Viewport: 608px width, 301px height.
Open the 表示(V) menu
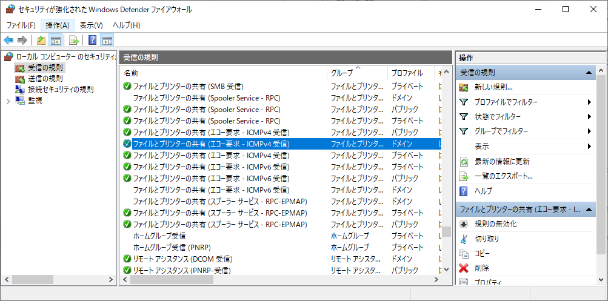click(91, 25)
